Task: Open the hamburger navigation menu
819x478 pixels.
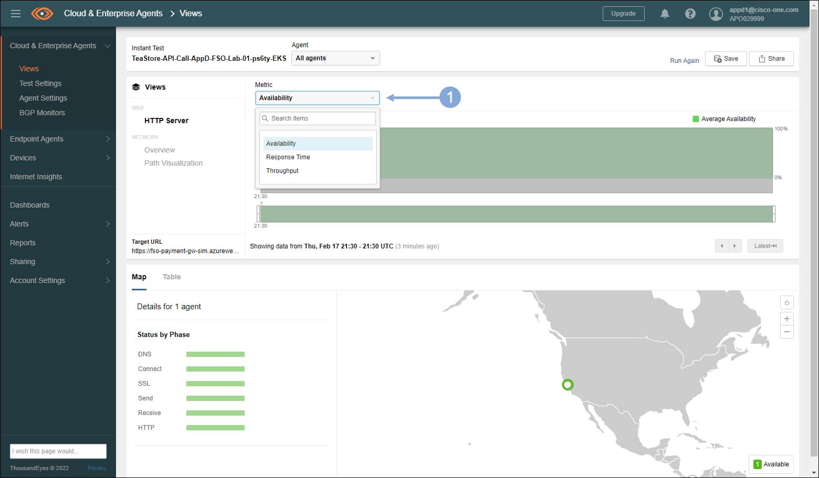Action: tap(16, 14)
